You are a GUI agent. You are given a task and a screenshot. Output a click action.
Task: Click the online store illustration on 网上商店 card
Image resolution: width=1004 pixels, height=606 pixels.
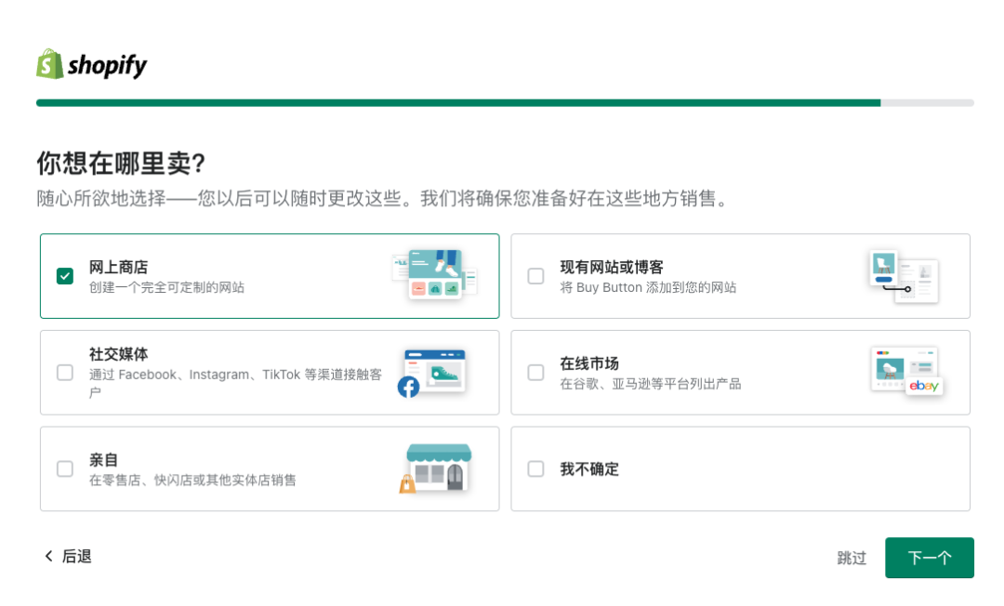click(x=437, y=275)
